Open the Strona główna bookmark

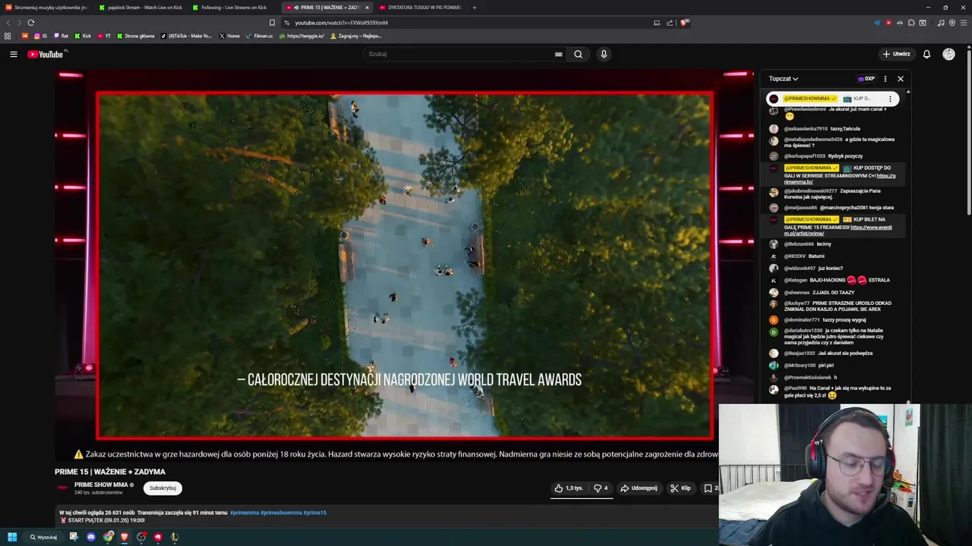pos(136,36)
